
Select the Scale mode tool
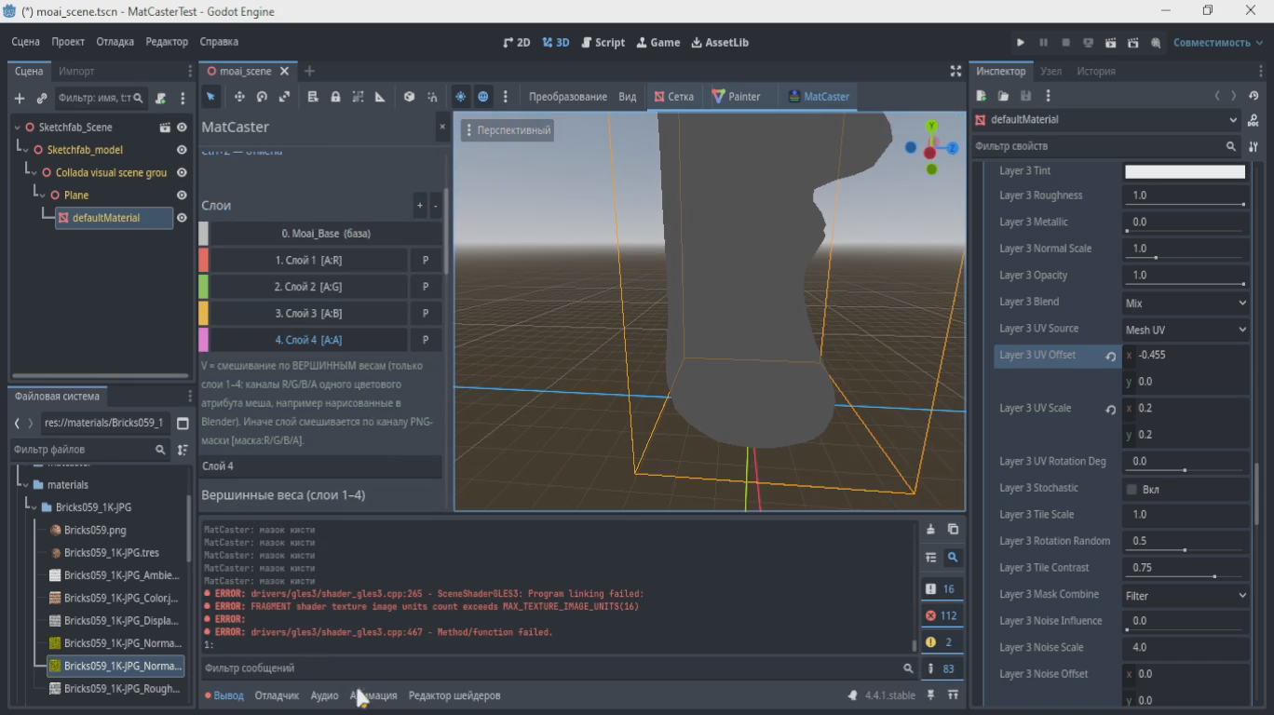pyautogui.click(x=284, y=97)
